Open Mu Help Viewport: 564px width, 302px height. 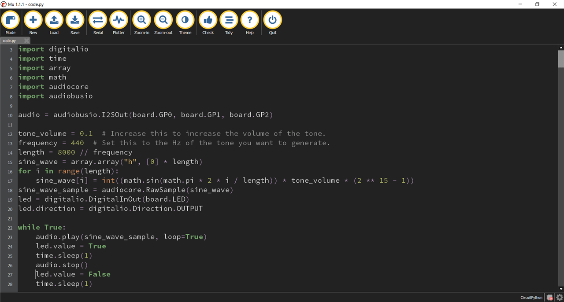(x=250, y=23)
